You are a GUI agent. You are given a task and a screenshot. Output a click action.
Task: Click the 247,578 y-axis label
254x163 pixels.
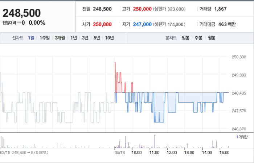click(239, 111)
